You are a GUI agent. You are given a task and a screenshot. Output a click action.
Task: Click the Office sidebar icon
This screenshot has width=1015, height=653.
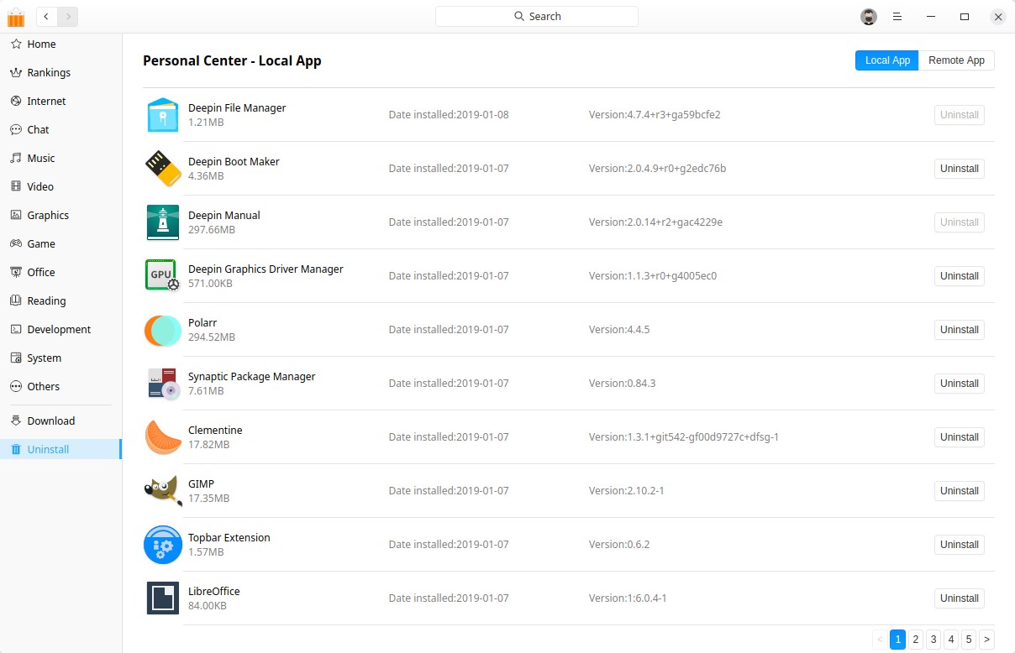click(16, 272)
